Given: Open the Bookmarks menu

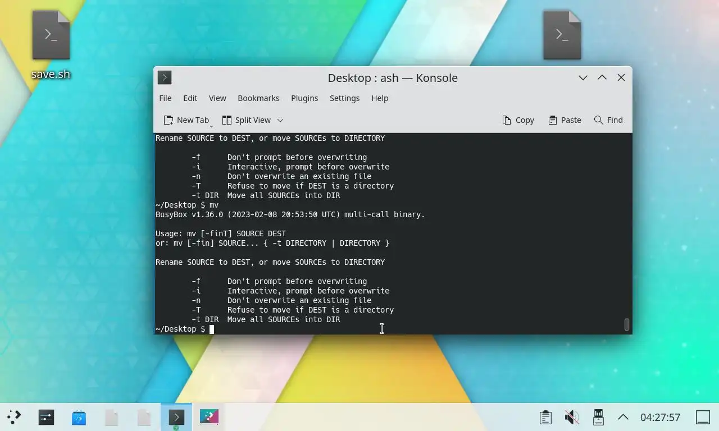Looking at the screenshot, I should (x=258, y=98).
